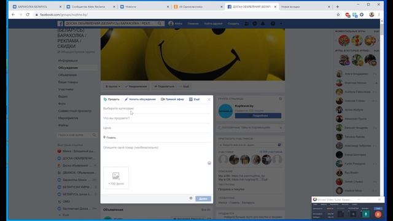Open Messenger icon in Facebook header
The width and height of the screenshot is (393, 221).
tap(255, 23)
